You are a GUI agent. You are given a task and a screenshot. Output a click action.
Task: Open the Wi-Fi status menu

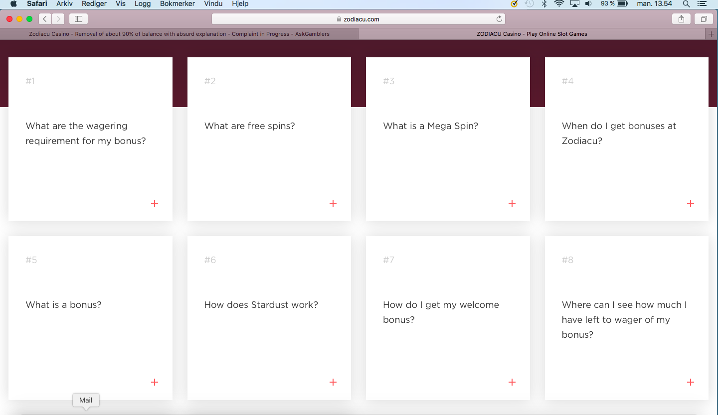pos(559,4)
